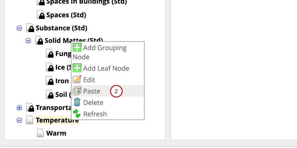Click the page icon beside Warm
The height and width of the screenshot is (148, 297).
41,133
